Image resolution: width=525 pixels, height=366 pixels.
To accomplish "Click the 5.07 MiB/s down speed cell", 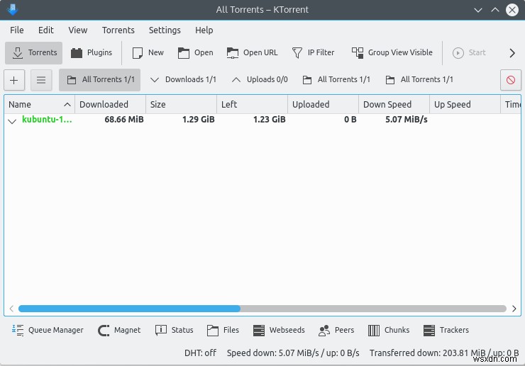I will (406, 120).
